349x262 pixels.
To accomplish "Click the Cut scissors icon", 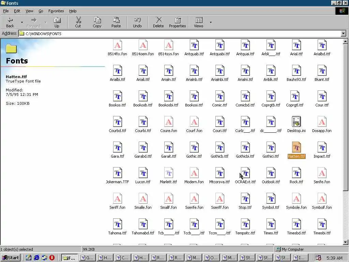I will (x=78, y=20).
